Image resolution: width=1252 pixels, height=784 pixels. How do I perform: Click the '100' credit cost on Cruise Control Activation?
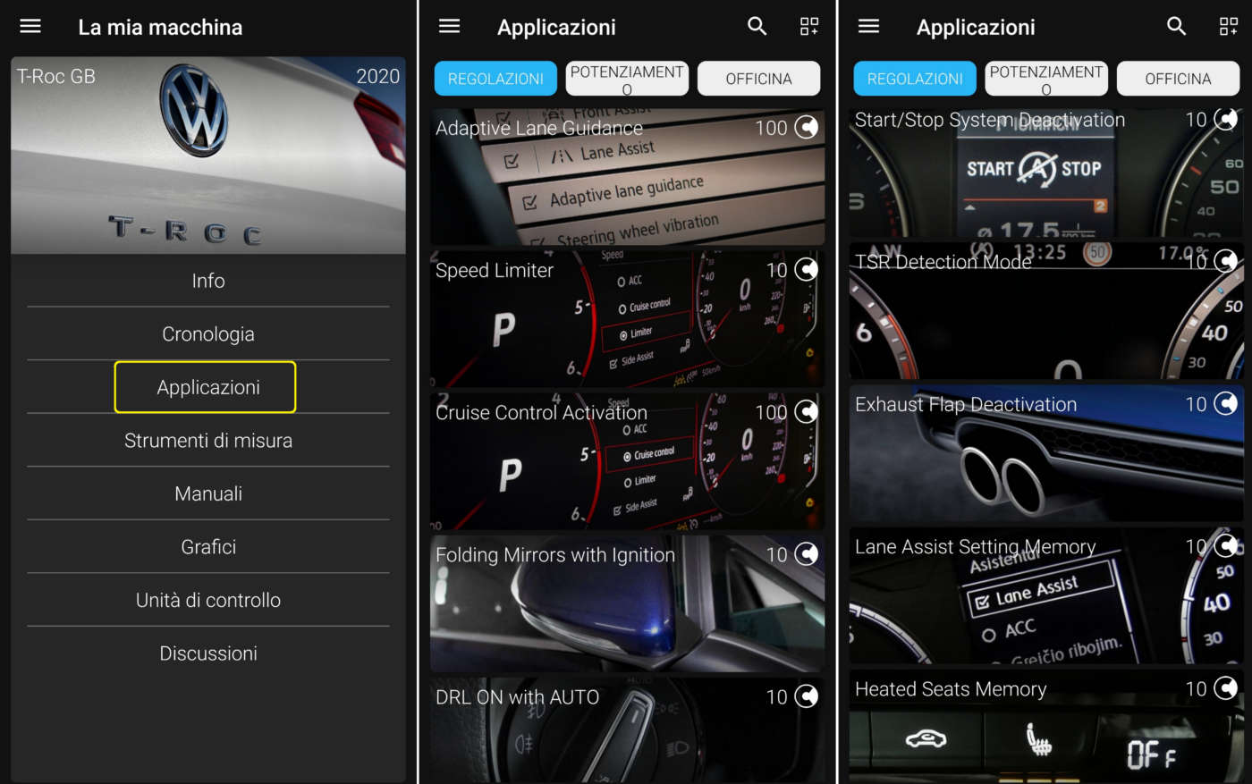click(x=771, y=412)
